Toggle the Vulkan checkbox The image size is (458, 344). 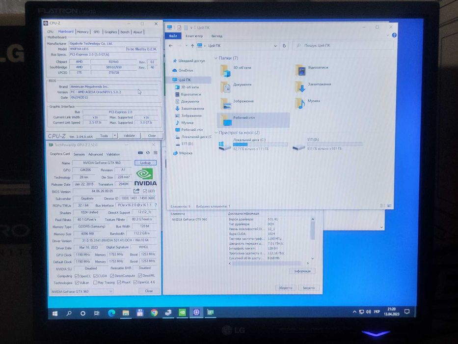[x=77, y=283]
